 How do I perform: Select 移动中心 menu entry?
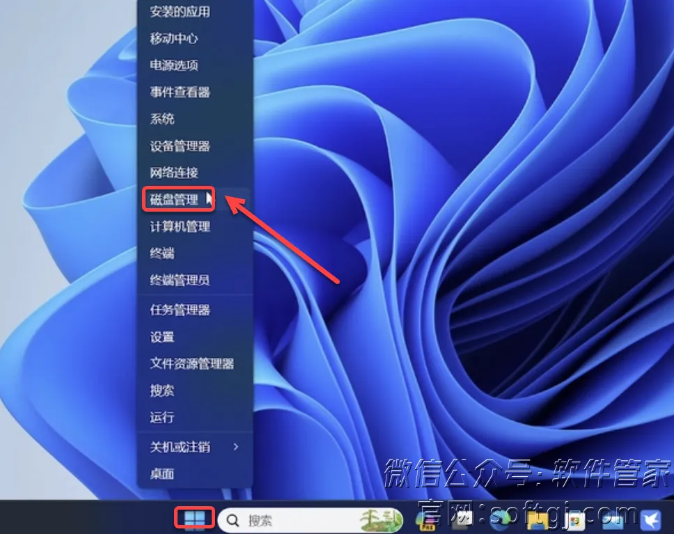click(x=195, y=39)
